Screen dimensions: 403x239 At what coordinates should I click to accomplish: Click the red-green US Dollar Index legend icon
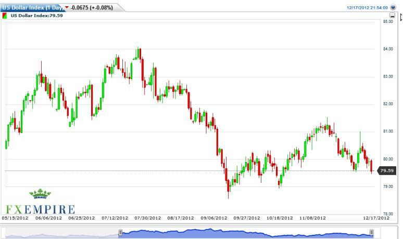[5, 16]
